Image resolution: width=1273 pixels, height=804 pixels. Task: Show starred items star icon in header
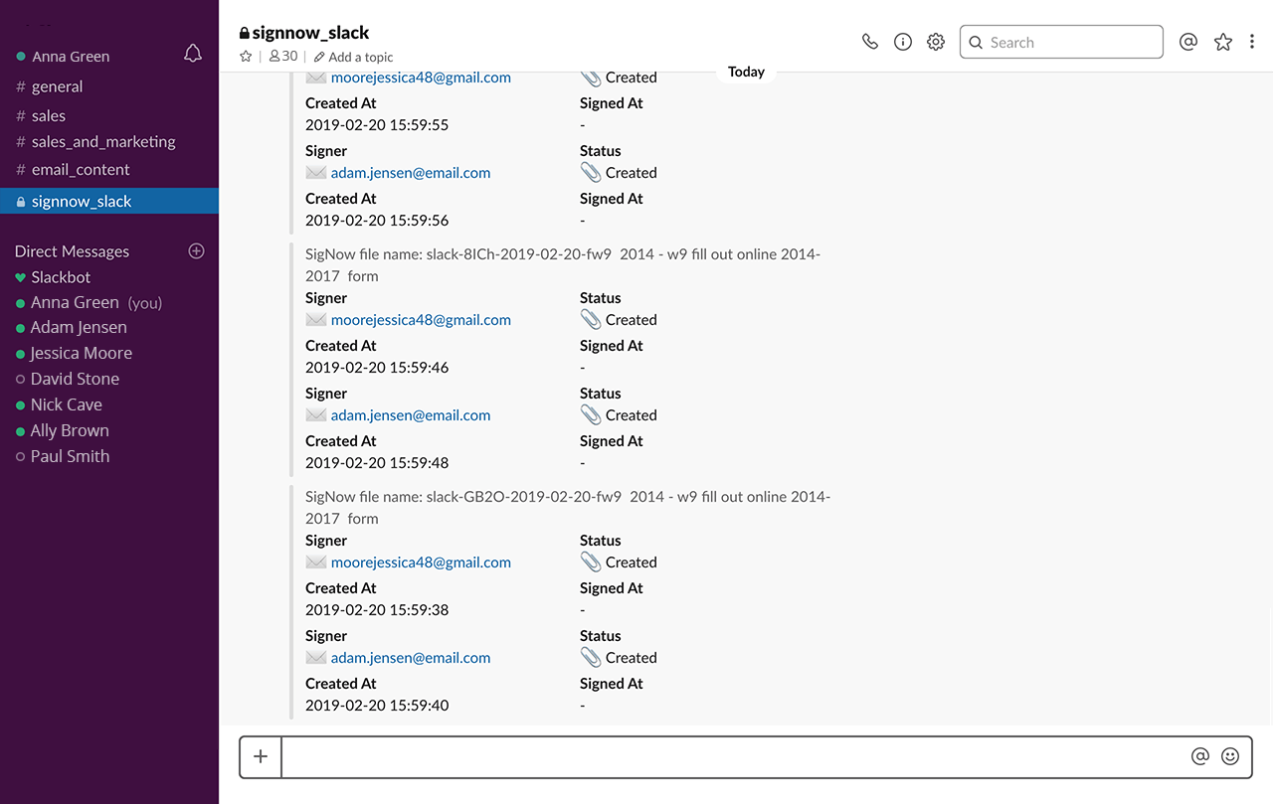coord(1223,42)
